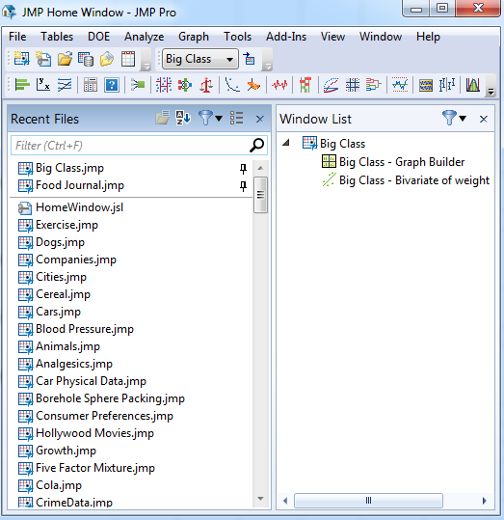
Task: Click the calendar-style grid toolbar icon
Action: [128, 59]
